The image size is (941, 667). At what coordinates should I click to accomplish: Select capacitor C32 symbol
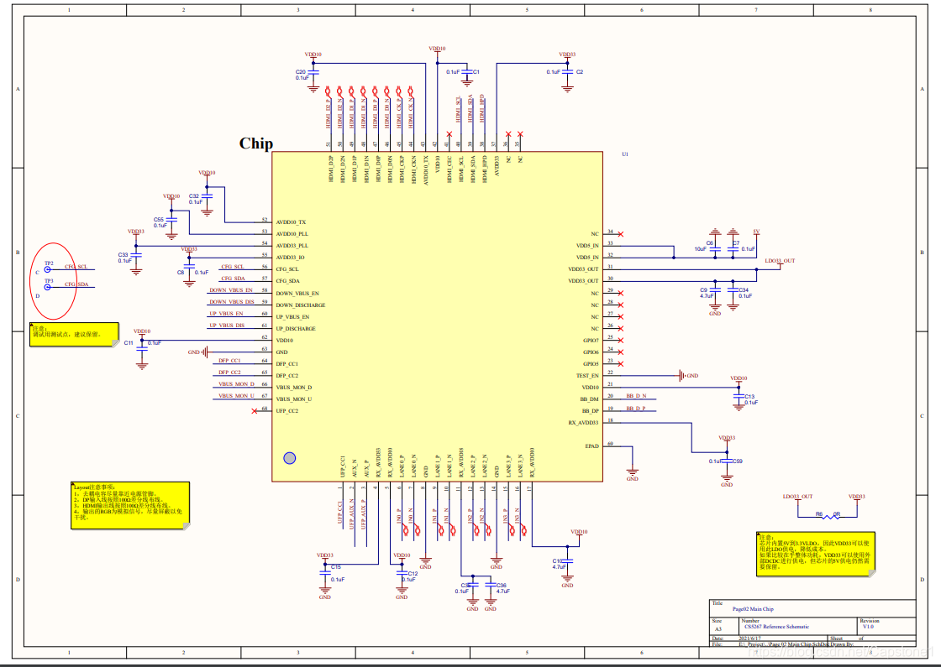pos(207,196)
